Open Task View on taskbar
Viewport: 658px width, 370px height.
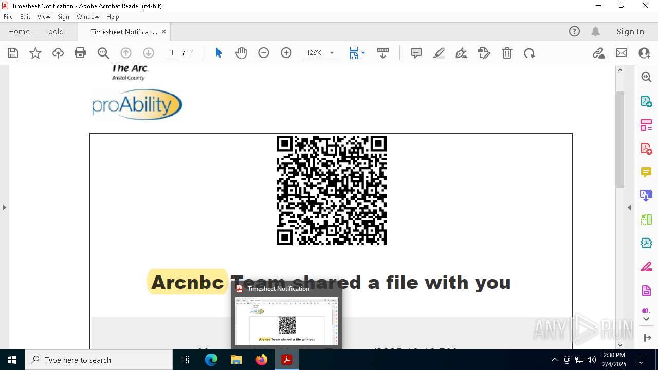coord(185,360)
